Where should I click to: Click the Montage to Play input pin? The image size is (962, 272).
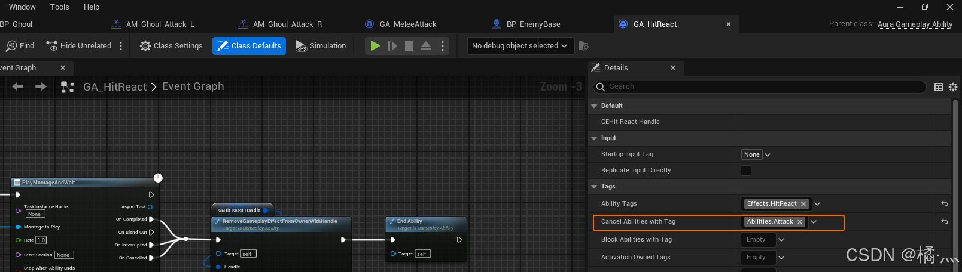tap(19, 227)
